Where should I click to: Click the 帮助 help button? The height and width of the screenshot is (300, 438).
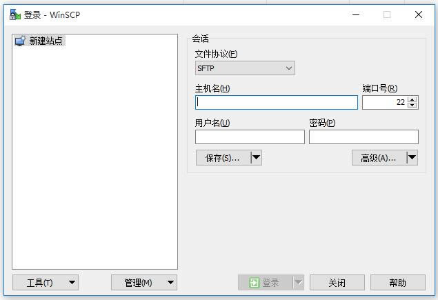pos(398,283)
